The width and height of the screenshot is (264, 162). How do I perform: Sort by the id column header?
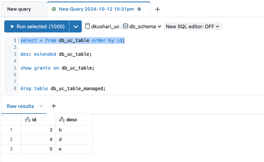39,120
